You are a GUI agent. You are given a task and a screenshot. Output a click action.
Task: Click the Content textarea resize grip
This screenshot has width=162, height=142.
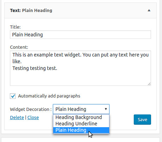pos(149,84)
